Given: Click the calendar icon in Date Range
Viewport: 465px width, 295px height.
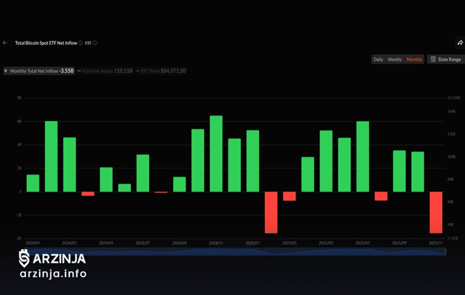Looking at the screenshot, I should pyautogui.click(x=433, y=59).
